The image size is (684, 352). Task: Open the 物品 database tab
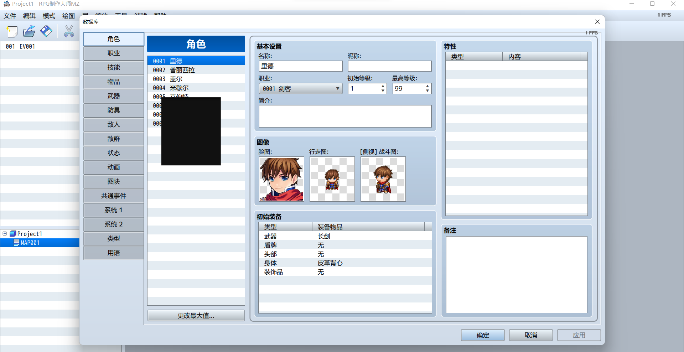click(114, 82)
